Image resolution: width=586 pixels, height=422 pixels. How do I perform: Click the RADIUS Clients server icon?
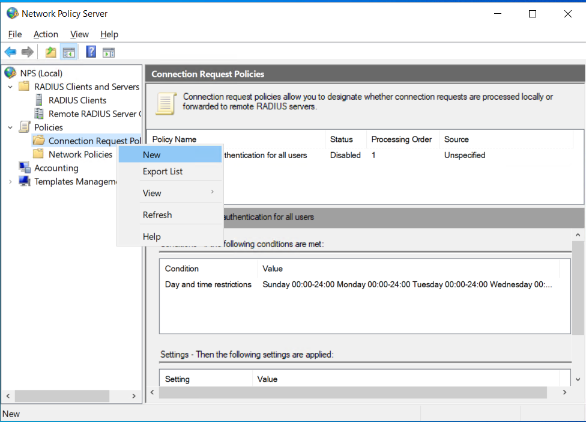[39, 100]
